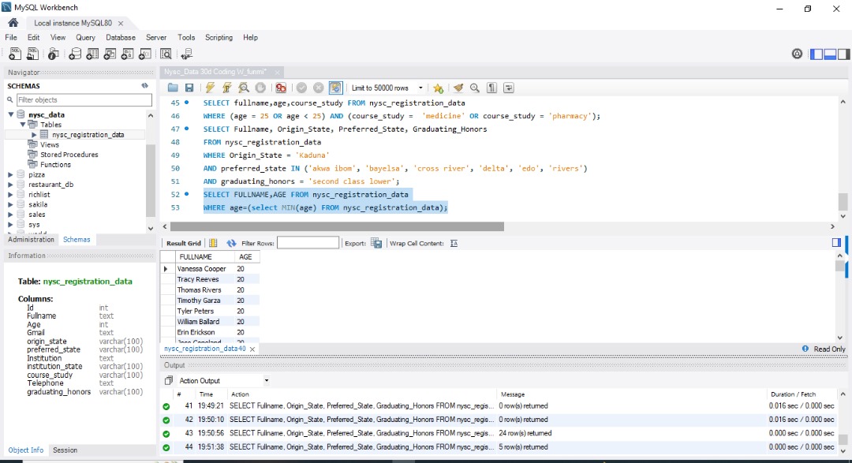Expand the pizza schema
Image resolution: width=852 pixels, height=463 pixels.
11,174
